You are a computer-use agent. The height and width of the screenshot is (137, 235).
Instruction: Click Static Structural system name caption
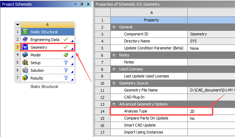[x=44, y=87]
